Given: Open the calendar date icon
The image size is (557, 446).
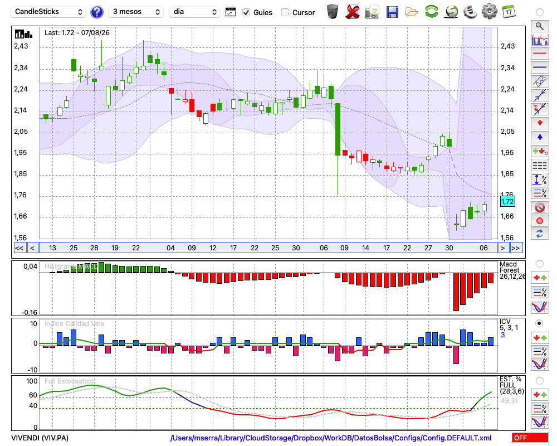Looking at the screenshot, I should coord(509,12).
